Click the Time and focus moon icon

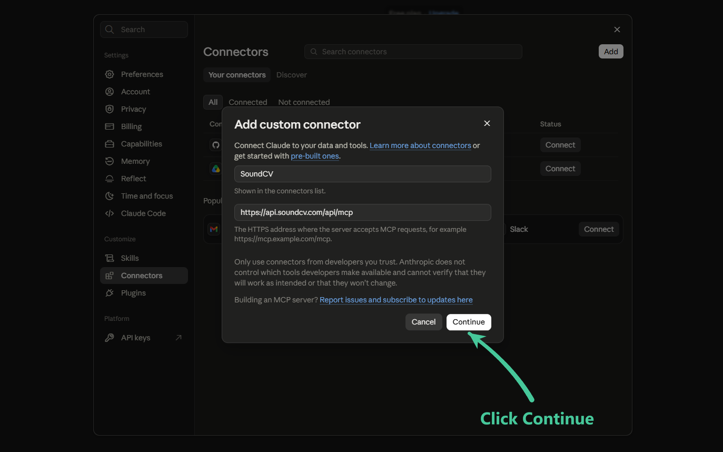(110, 196)
